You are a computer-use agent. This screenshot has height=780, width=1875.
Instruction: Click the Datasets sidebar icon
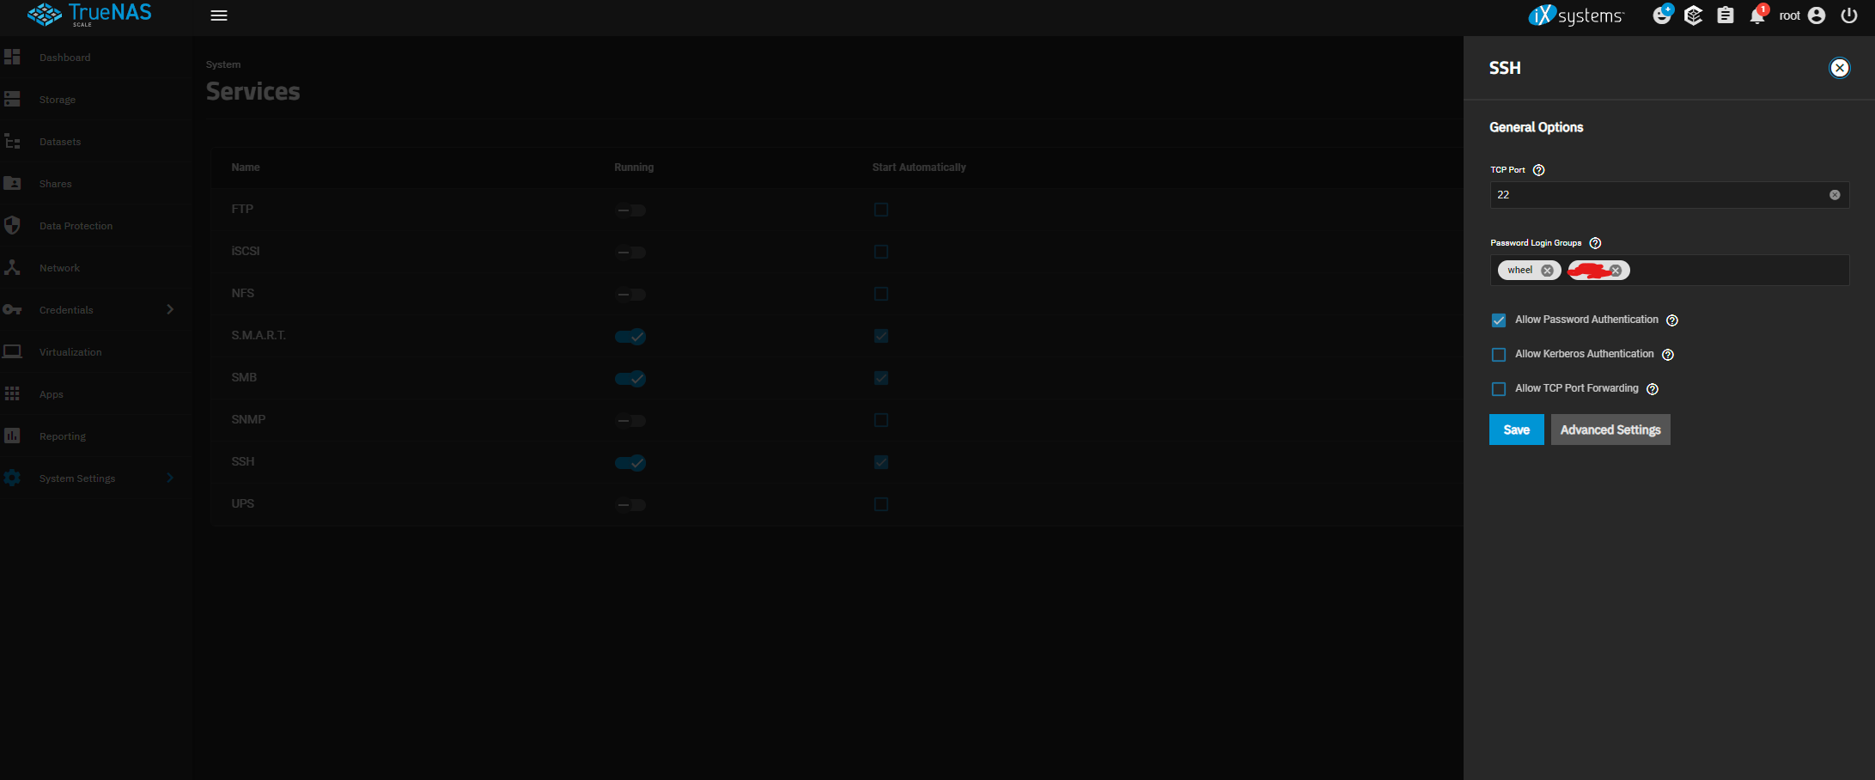[12, 141]
